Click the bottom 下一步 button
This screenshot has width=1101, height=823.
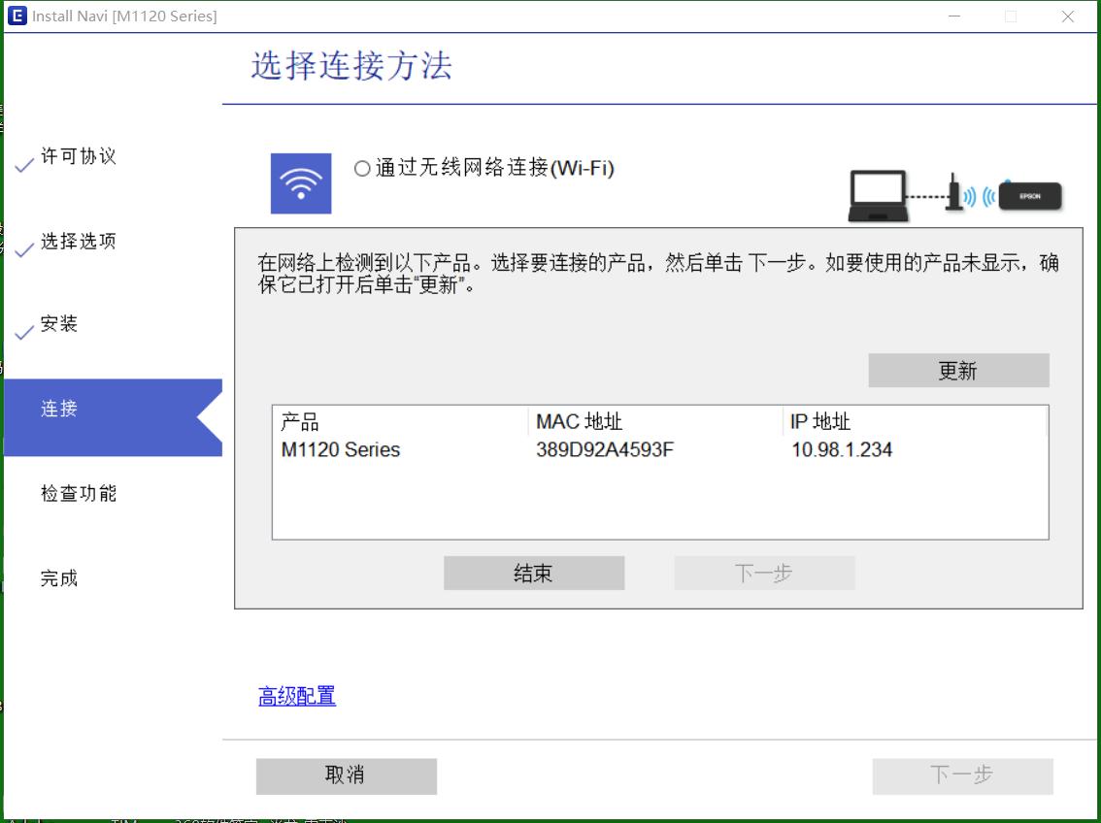click(963, 776)
